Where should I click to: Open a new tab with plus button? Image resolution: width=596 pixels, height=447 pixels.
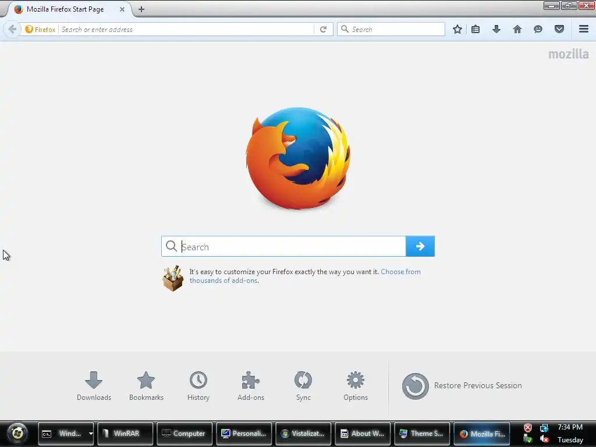pos(141,9)
